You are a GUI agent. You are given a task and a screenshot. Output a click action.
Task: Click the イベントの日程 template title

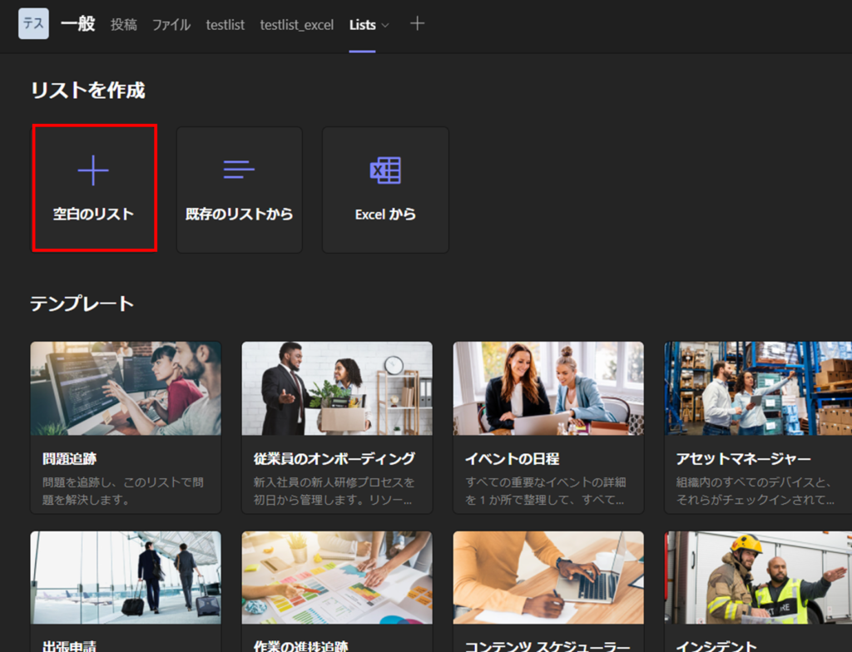click(512, 458)
